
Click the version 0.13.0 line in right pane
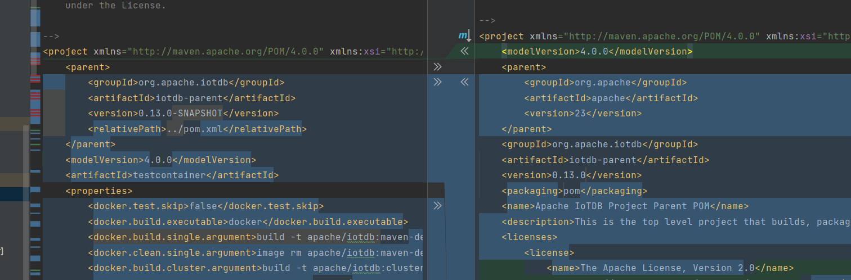tap(572, 175)
